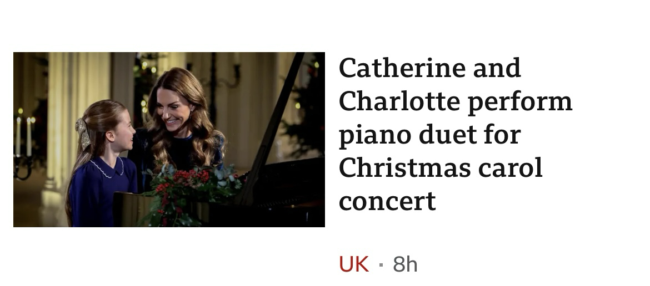The width and height of the screenshot is (650, 286).
Task: Click the girl's hair bow in the photo
Action: pyautogui.click(x=83, y=132)
